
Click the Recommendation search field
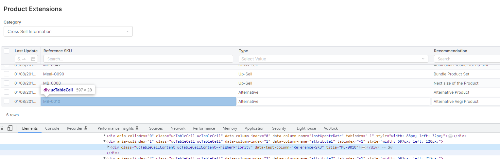pos(467,59)
